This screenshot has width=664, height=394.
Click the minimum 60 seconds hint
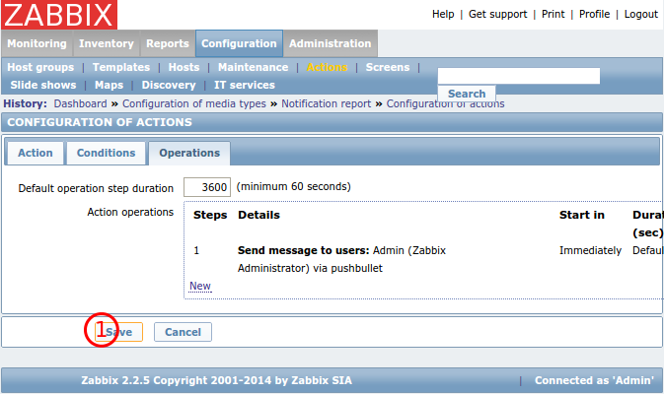pos(293,186)
